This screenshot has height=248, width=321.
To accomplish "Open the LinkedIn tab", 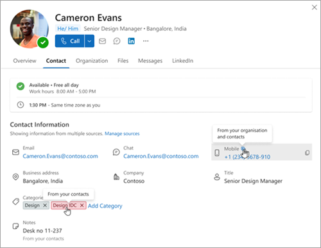I will point(182,61).
